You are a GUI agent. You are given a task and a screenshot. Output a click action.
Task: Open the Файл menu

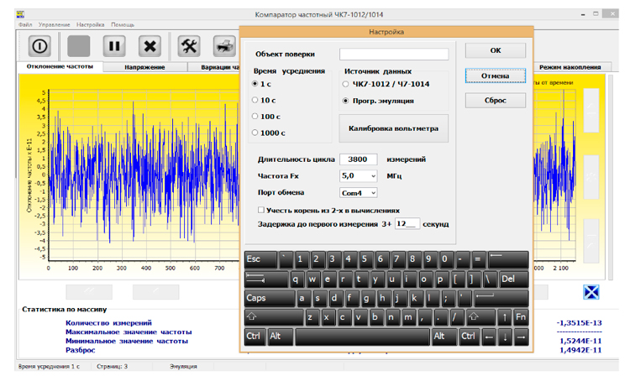[x=24, y=25]
